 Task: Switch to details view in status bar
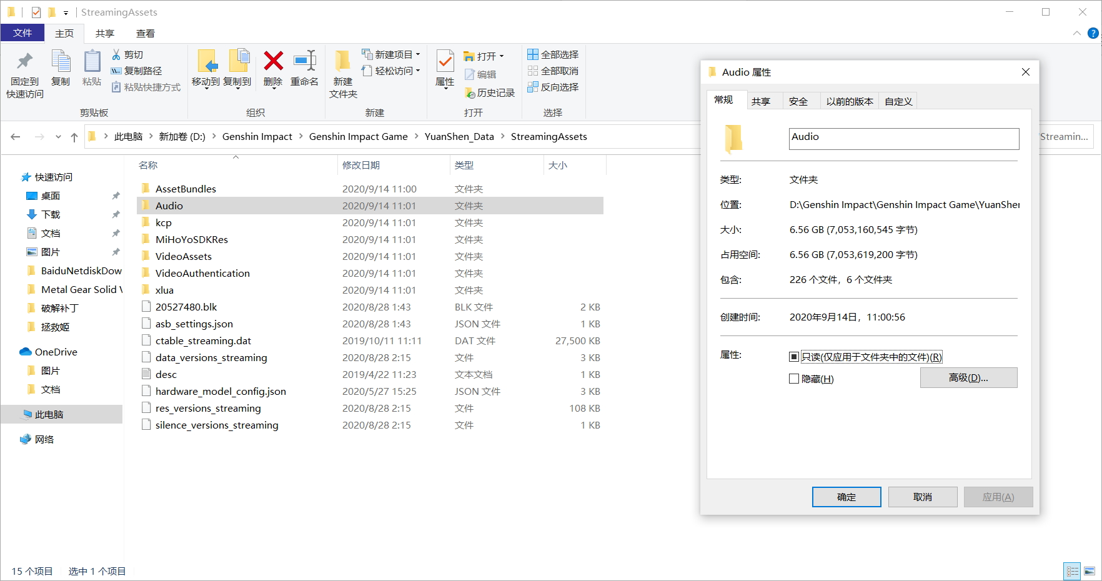click(1073, 571)
